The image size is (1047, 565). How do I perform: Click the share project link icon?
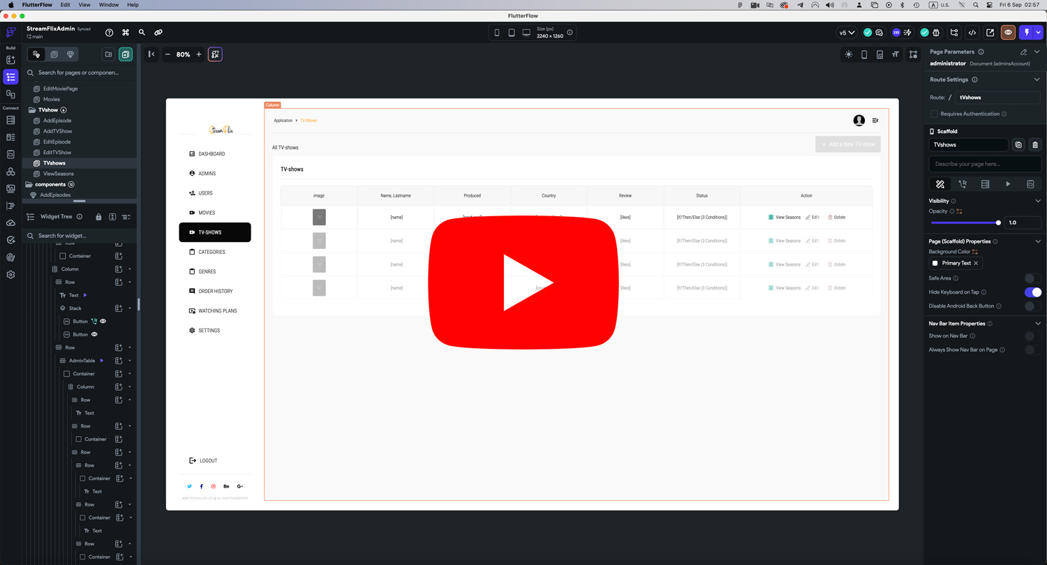(158, 32)
